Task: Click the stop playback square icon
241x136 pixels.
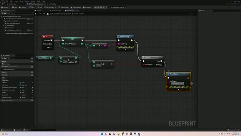Action: pyautogui.click(x=101, y=7)
